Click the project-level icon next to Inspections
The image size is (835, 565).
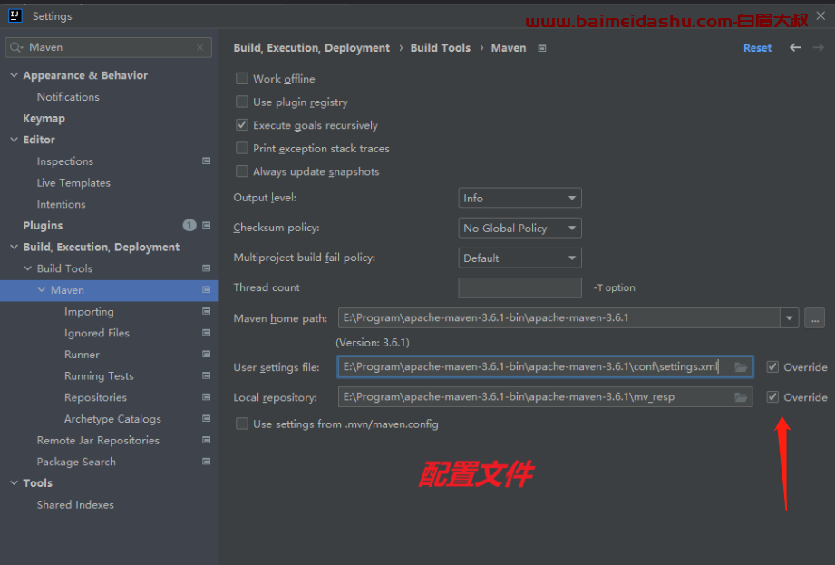(x=206, y=161)
